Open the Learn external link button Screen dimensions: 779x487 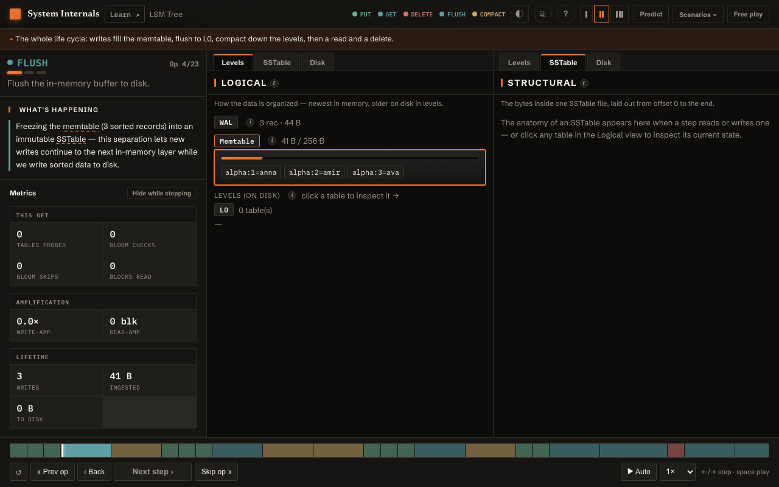tap(125, 14)
